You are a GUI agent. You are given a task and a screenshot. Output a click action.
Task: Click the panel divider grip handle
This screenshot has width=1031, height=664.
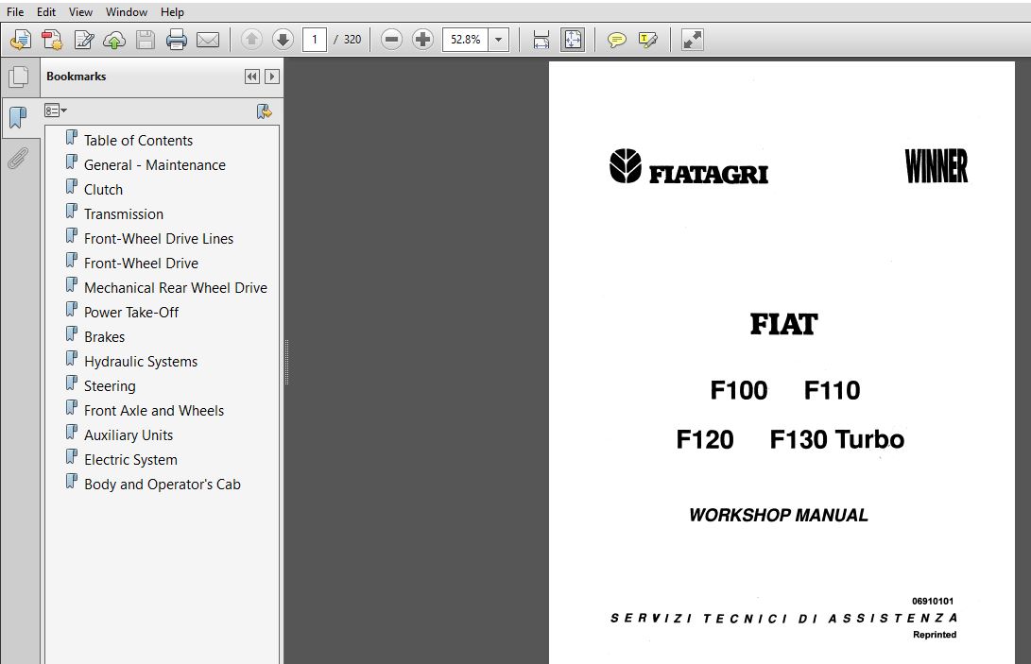(x=286, y=362)
